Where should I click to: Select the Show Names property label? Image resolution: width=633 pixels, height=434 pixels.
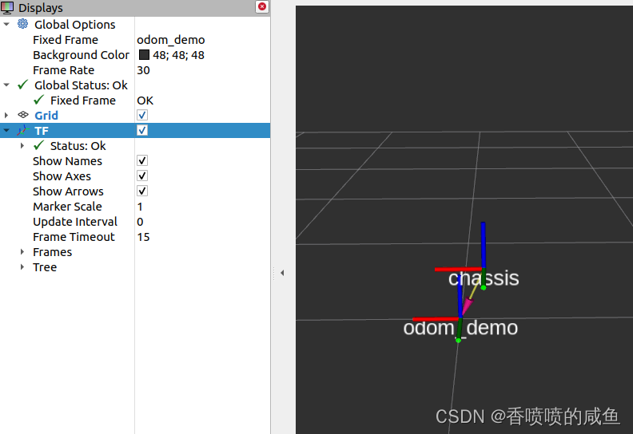(x=67, y=161)
